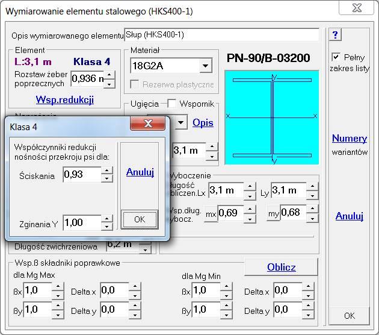
Task: Click Bx field under dla Mg Max
Action: (x=37, y=290)
